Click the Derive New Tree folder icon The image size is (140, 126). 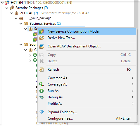click(x=42, y=38)
